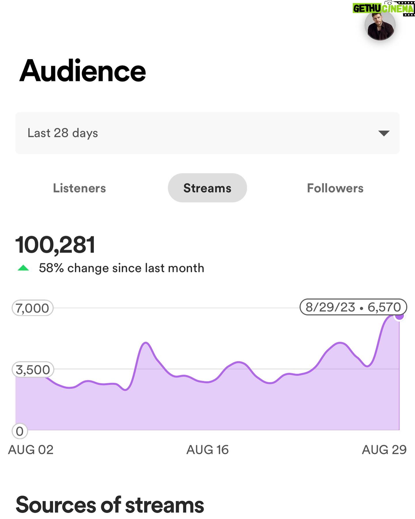Click the 58% change since last month text
The height and width of the screenshot is (519, 415).
[121, 268]
